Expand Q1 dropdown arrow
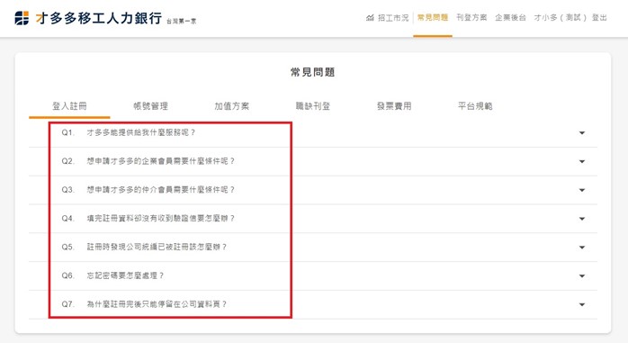628x343 pixels. pyautogui.click(x=582, y=132)
